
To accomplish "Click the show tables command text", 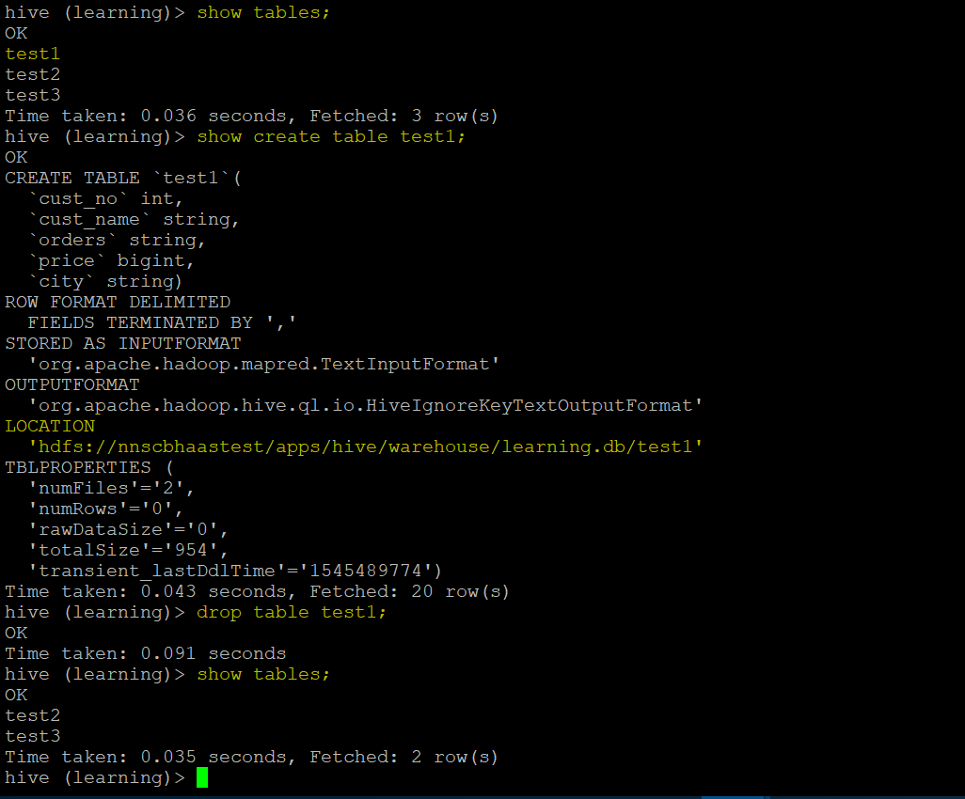I will coord(262,12).
